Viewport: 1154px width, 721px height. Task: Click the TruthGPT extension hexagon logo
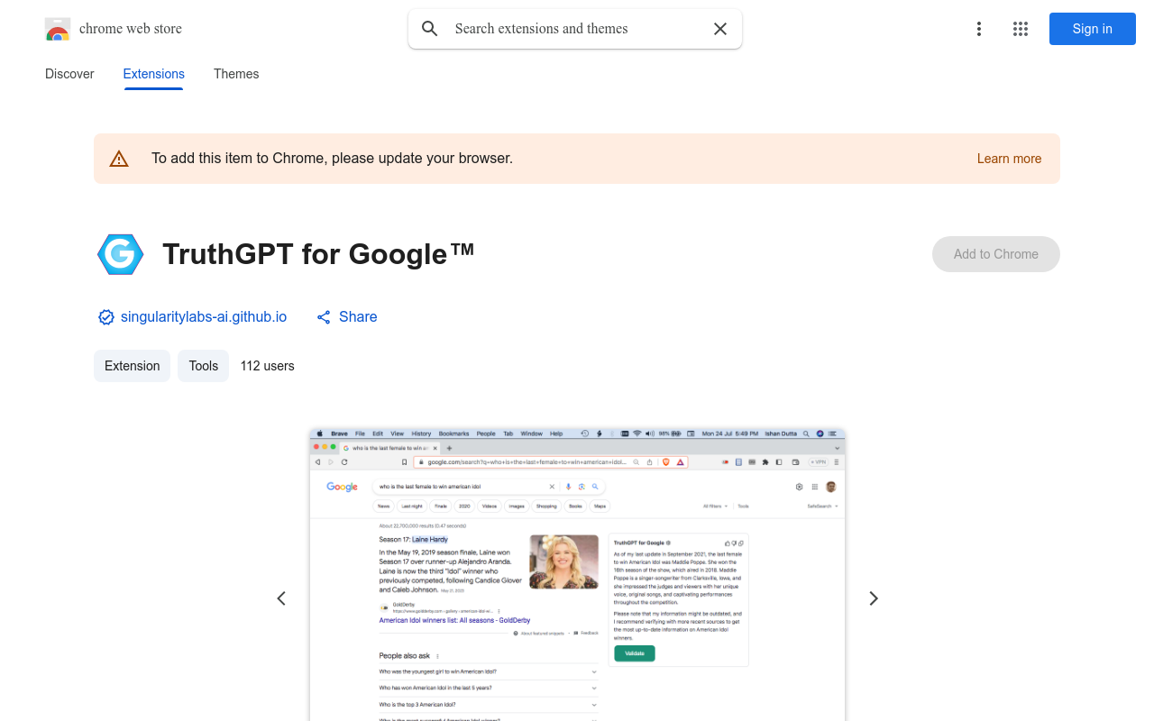(x=121, y=254)
